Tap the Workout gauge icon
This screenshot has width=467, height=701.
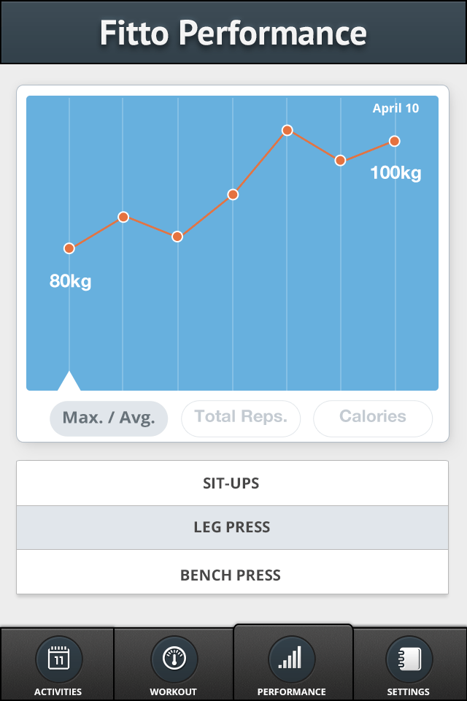pyautogui.click(x=174, y=659)
